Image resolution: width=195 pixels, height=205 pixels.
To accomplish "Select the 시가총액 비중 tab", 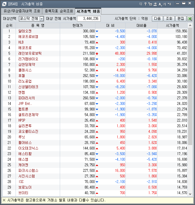I will (x=88, y=11).
